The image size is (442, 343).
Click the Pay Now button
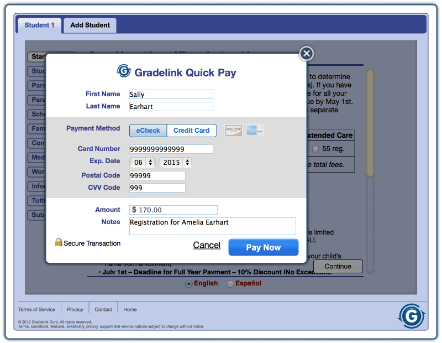(264, 247)
